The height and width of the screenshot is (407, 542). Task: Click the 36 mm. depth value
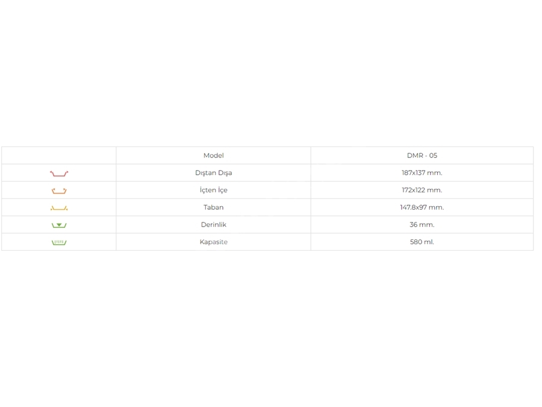422,225
